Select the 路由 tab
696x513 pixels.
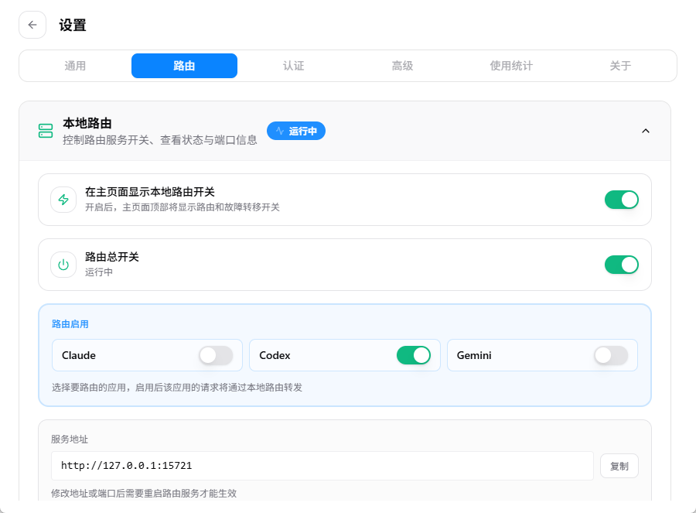pos(184,66)
